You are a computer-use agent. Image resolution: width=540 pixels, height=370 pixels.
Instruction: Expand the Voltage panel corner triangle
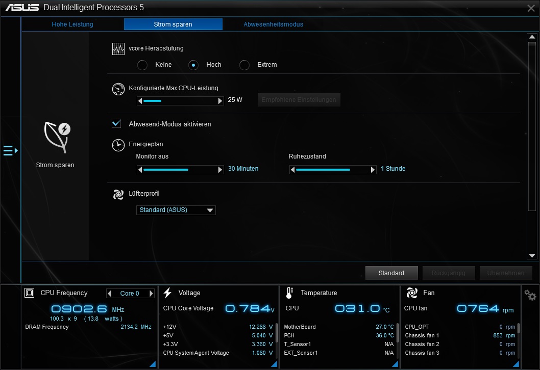[274, 364]
